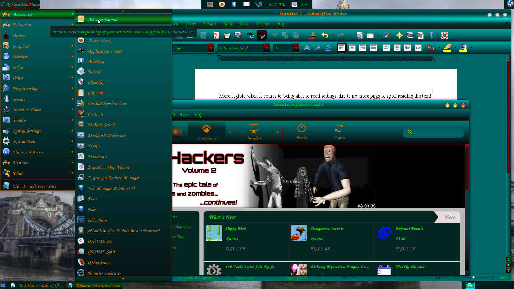Set Align Left in Writer formatting bar

point(341,48)
